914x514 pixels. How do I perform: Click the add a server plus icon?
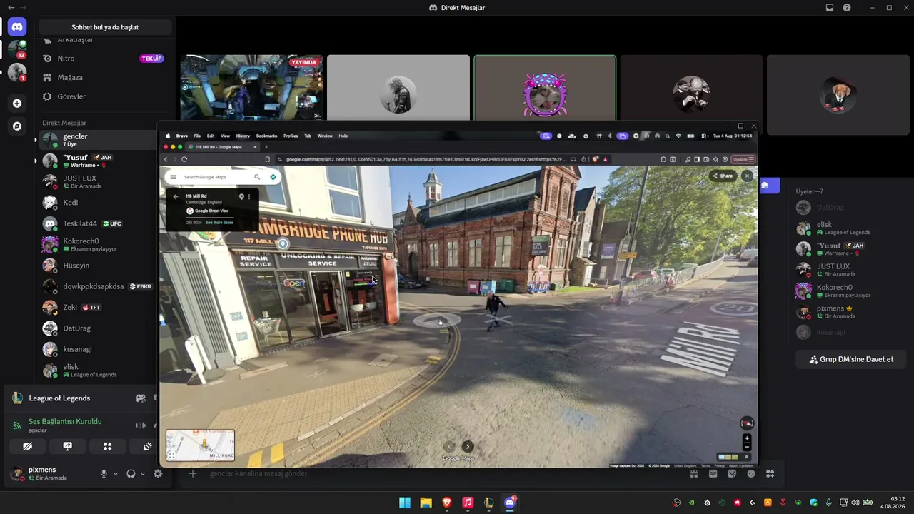pos(17,104)
